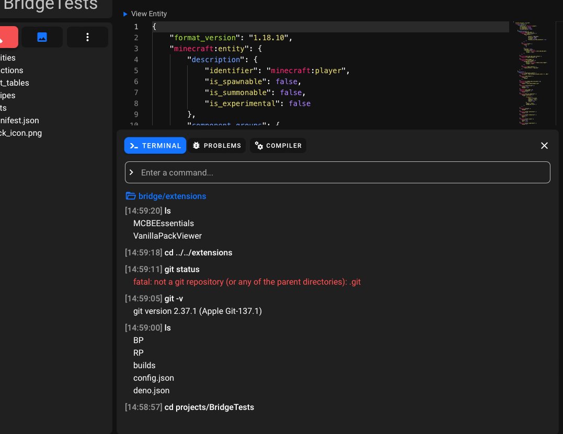Focus the Enter a command input field

(338, 172)
